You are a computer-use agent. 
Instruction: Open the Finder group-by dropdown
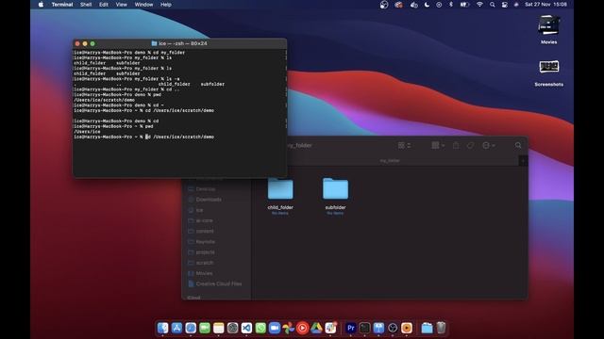click(438, 145)
